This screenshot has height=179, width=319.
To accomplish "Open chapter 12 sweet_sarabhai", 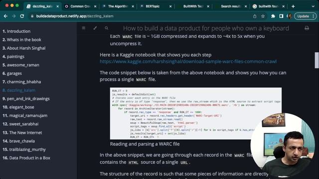I will pyautogui.click(x=20, y=124).
